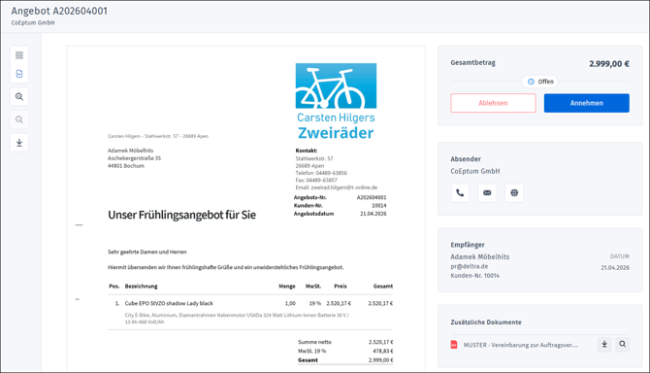This screenshot has width=650, height=373.
Task: Click the 21.04.2026 date in Empfänger panel
Action: click(615, 268)
